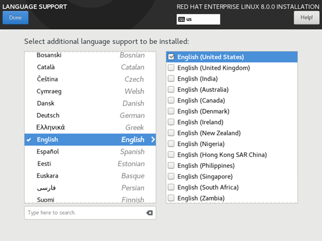
Task: Enable English (Canada) checkbox
Action: click(171, 100)
